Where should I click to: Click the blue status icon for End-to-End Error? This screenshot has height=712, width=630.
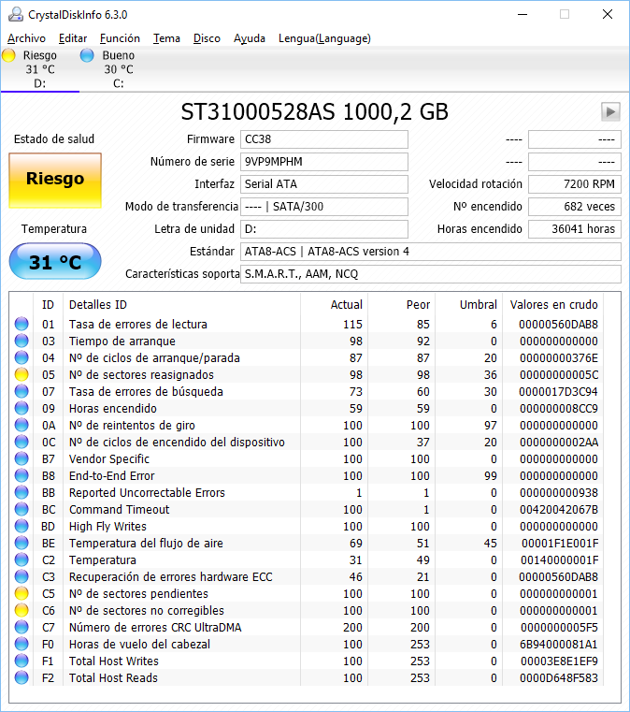tap(21, 475)
